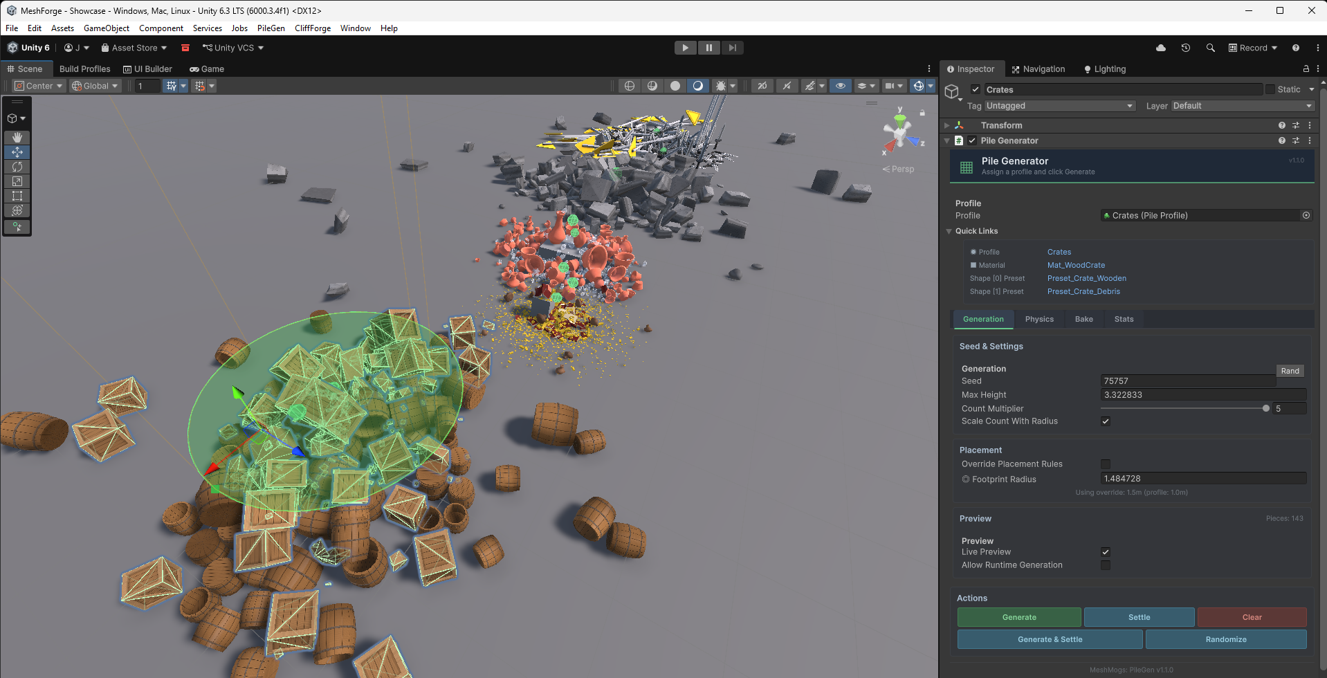Collapse the Quick Links section
Viewport: 1327px width, 678px height.
[x=949, y=230]
